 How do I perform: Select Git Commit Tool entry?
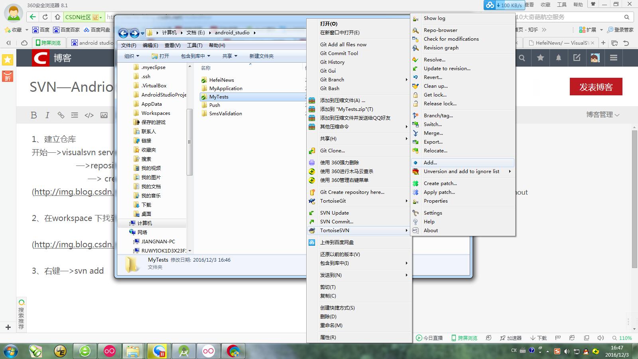tap(359, 53)
